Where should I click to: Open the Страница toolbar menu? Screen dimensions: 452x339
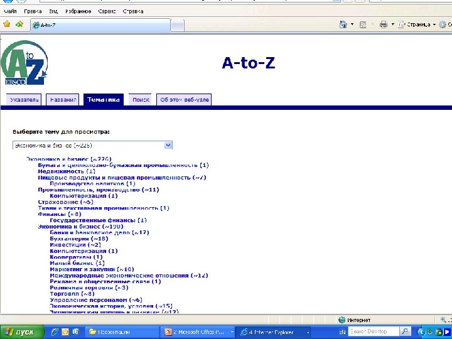pyautogui.click(x=417, y=24)
